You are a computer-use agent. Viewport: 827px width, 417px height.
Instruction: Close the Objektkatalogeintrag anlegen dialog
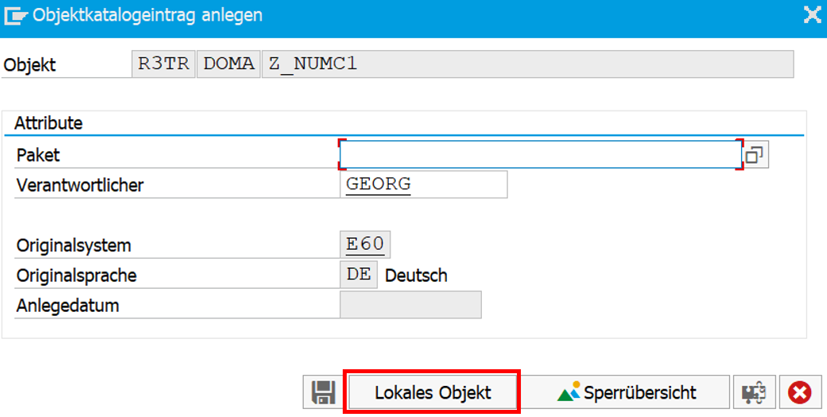pos(813,15)
